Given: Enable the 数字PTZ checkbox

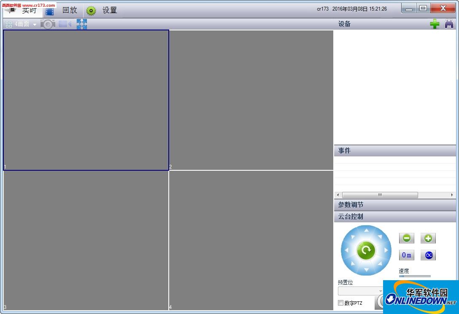Looking at the screenshot, I should pyautogui.click(x=340, y=303).
